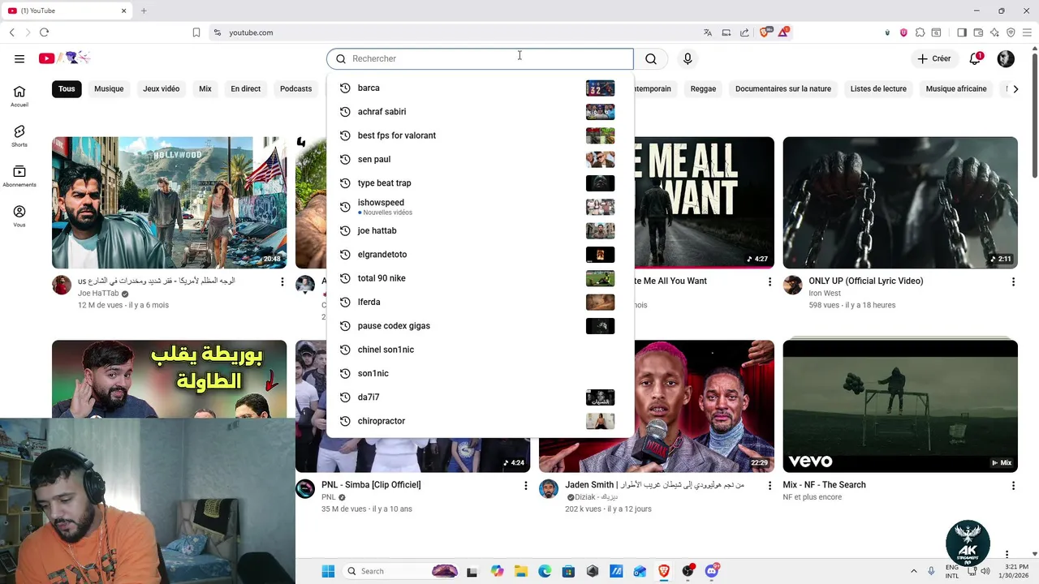Click the magnifier search button
The image size is (1039, 584).
pos(651,58)
